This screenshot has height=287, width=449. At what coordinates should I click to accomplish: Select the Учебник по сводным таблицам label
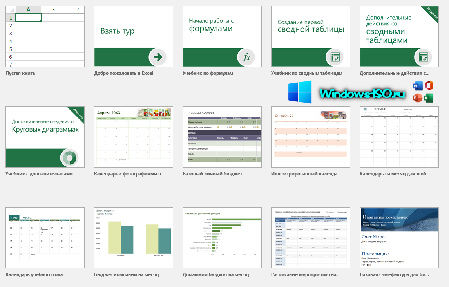click(307, 73)
